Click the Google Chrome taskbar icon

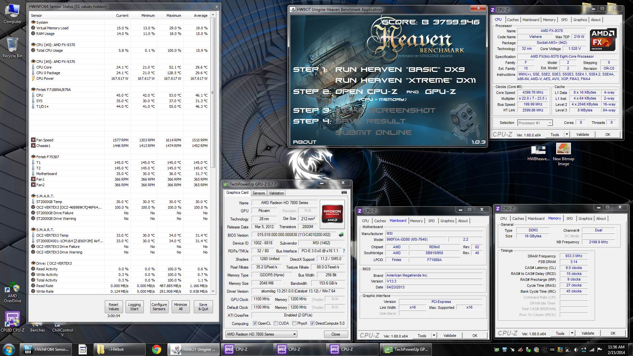coord(157,349)
